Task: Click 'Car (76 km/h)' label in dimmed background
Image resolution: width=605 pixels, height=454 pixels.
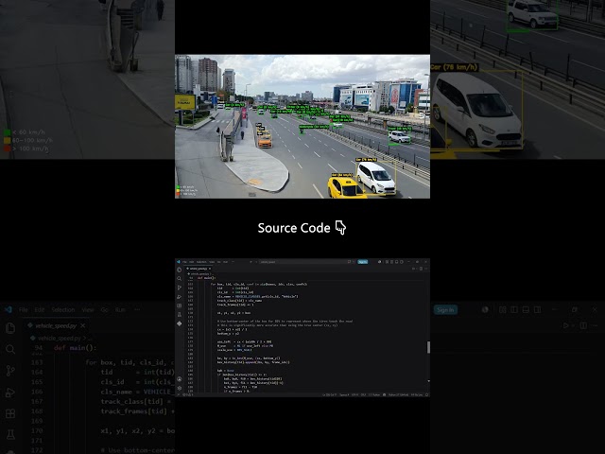Action: 454,67
